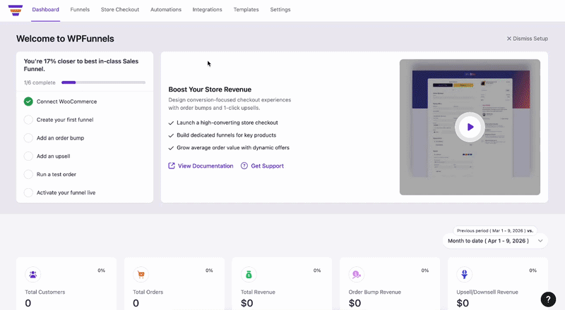Dismiss the setup panel

pyautogui.click(x=527, y=39)
